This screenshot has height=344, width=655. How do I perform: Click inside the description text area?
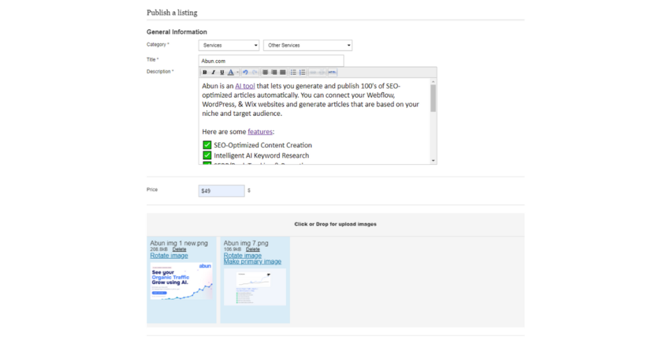[315, 121]
